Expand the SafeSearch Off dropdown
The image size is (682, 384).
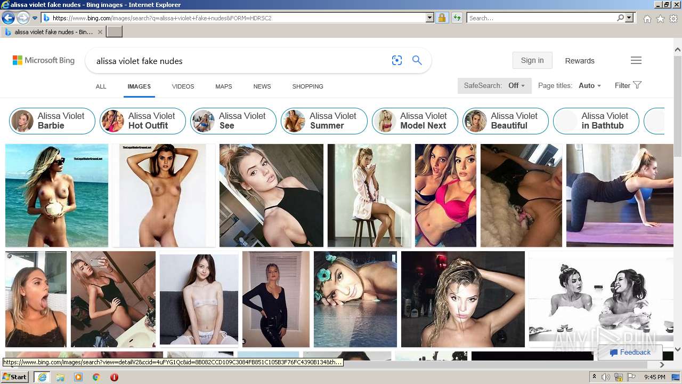494,85
